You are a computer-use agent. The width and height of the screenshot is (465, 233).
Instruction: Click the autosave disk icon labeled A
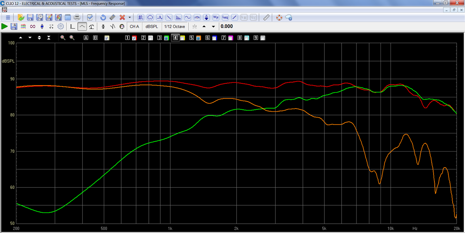coord(14,26)
